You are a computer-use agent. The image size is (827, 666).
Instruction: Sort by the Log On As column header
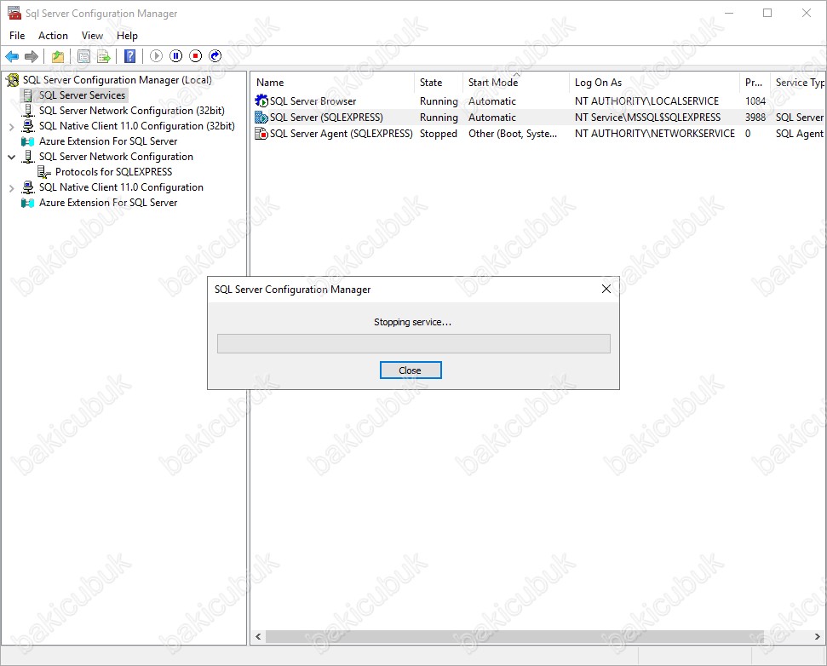coord(654,83)
